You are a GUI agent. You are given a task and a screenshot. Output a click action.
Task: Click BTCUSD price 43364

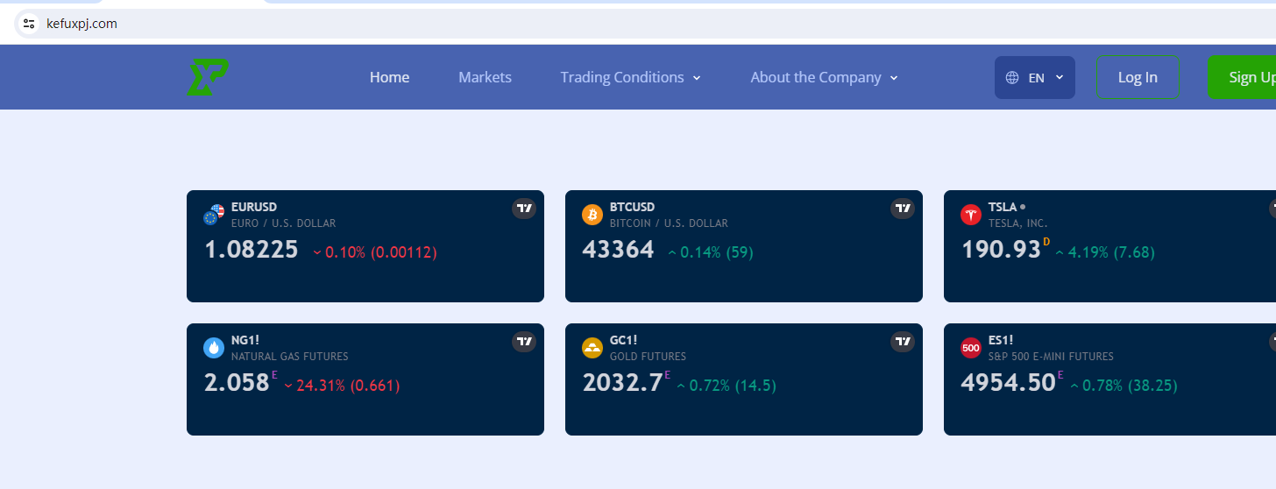(618, 250)
